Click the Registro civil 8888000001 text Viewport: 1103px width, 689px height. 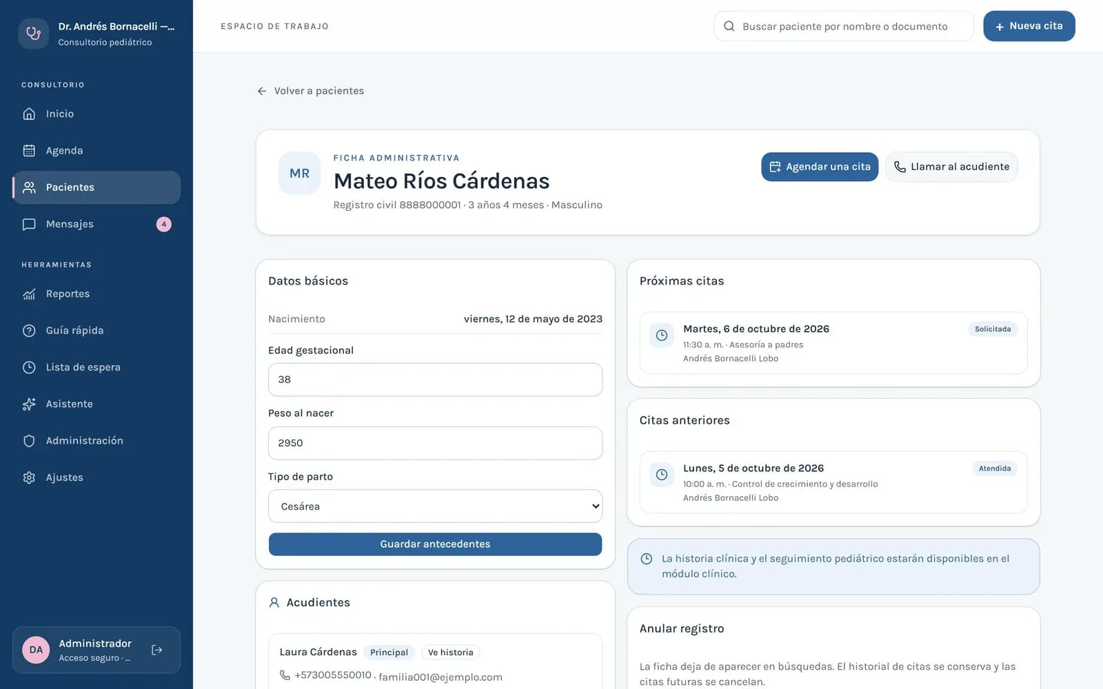point(397,205)
